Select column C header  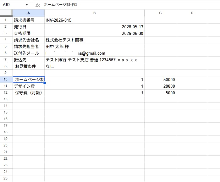click(160, 13)
